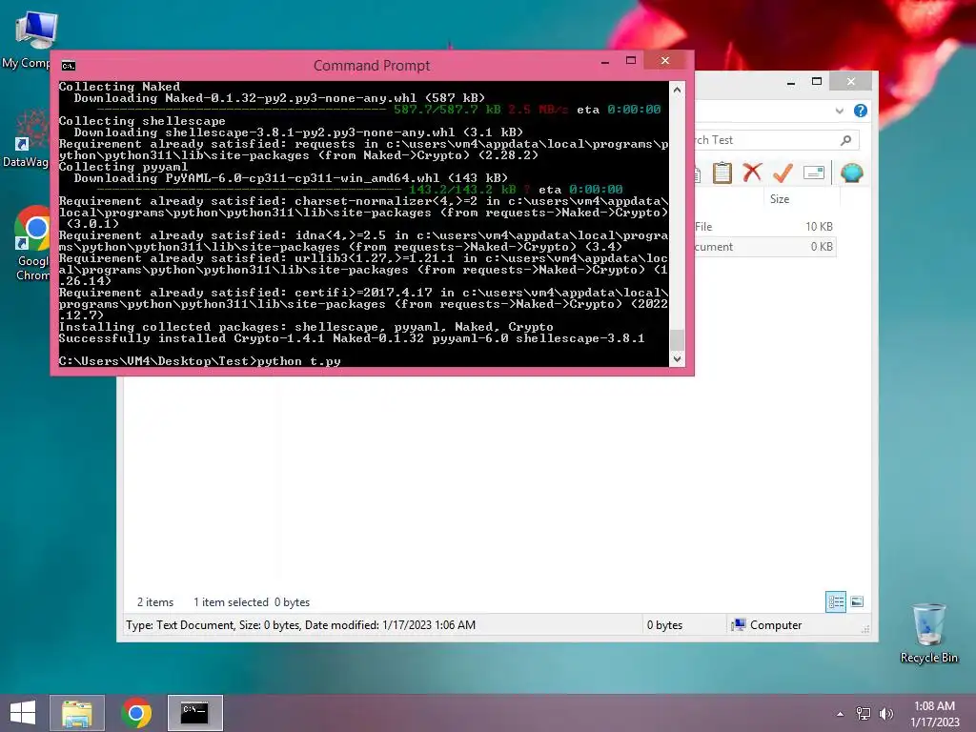Image resolution: width=976 pixels, height=732 pixels.
Task: Expand the ribbon with the chevron arrow
Action: tap(839, 111)
